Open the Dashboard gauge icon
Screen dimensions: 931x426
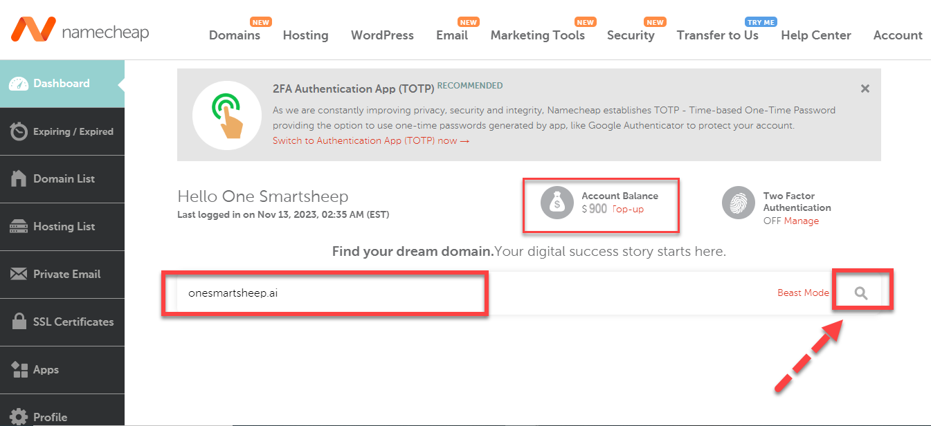[x=19, y=84]
